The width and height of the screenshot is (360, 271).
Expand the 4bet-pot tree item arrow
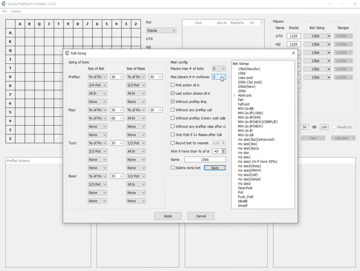(x=234, y=95)
